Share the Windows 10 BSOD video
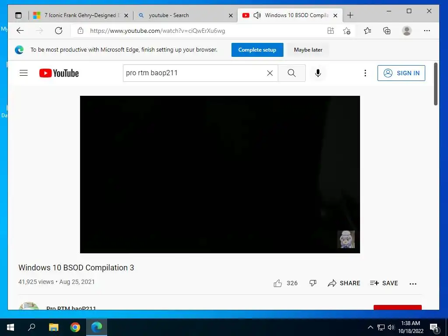 pyautogui.click(x=344, y=283)
